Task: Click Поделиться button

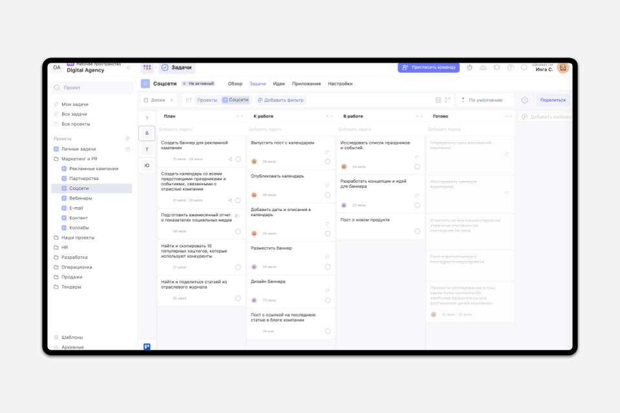Action: (553, 100)
